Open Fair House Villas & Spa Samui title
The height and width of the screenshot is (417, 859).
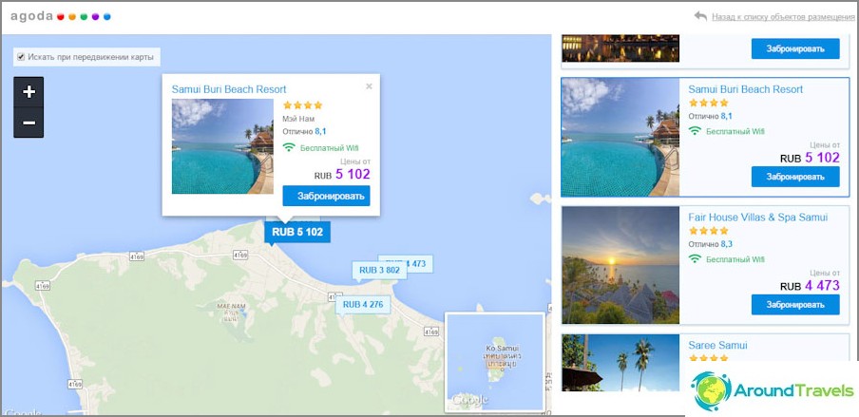coord(757,218)
